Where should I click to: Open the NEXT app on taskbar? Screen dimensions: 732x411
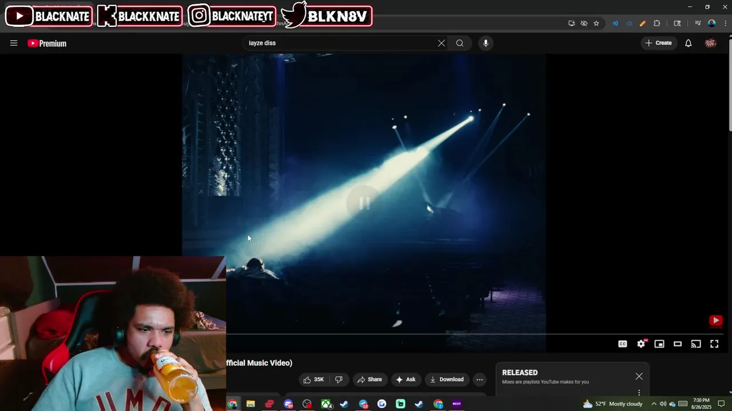pyautogui.click(x=456, y=404)
